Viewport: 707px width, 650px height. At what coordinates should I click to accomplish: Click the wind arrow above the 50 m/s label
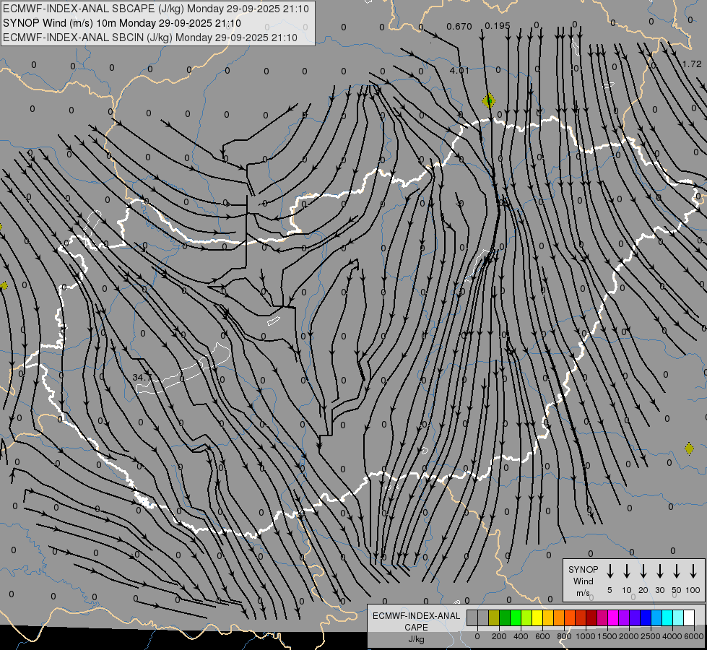[x=677, y=571]
